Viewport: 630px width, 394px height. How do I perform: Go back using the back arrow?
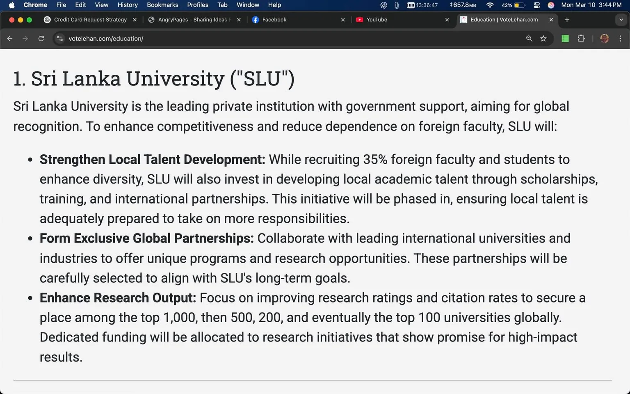9,38
